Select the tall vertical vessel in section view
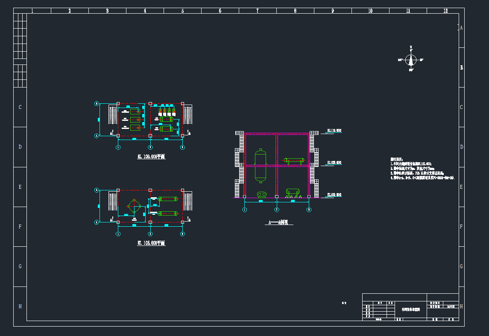The width and height of the screenshot is (489, 336). (x=260, y=166)
